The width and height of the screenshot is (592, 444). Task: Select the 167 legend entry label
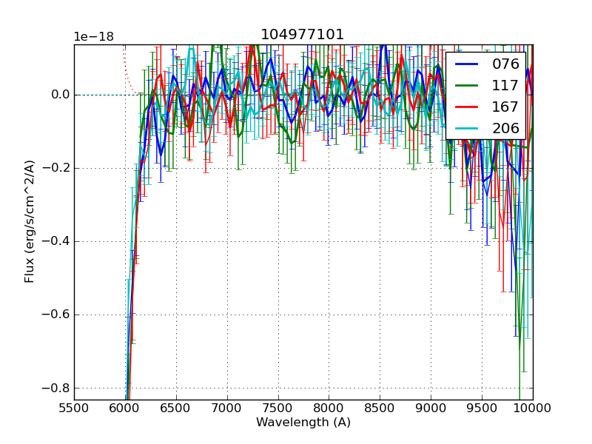tap(505, 107)
